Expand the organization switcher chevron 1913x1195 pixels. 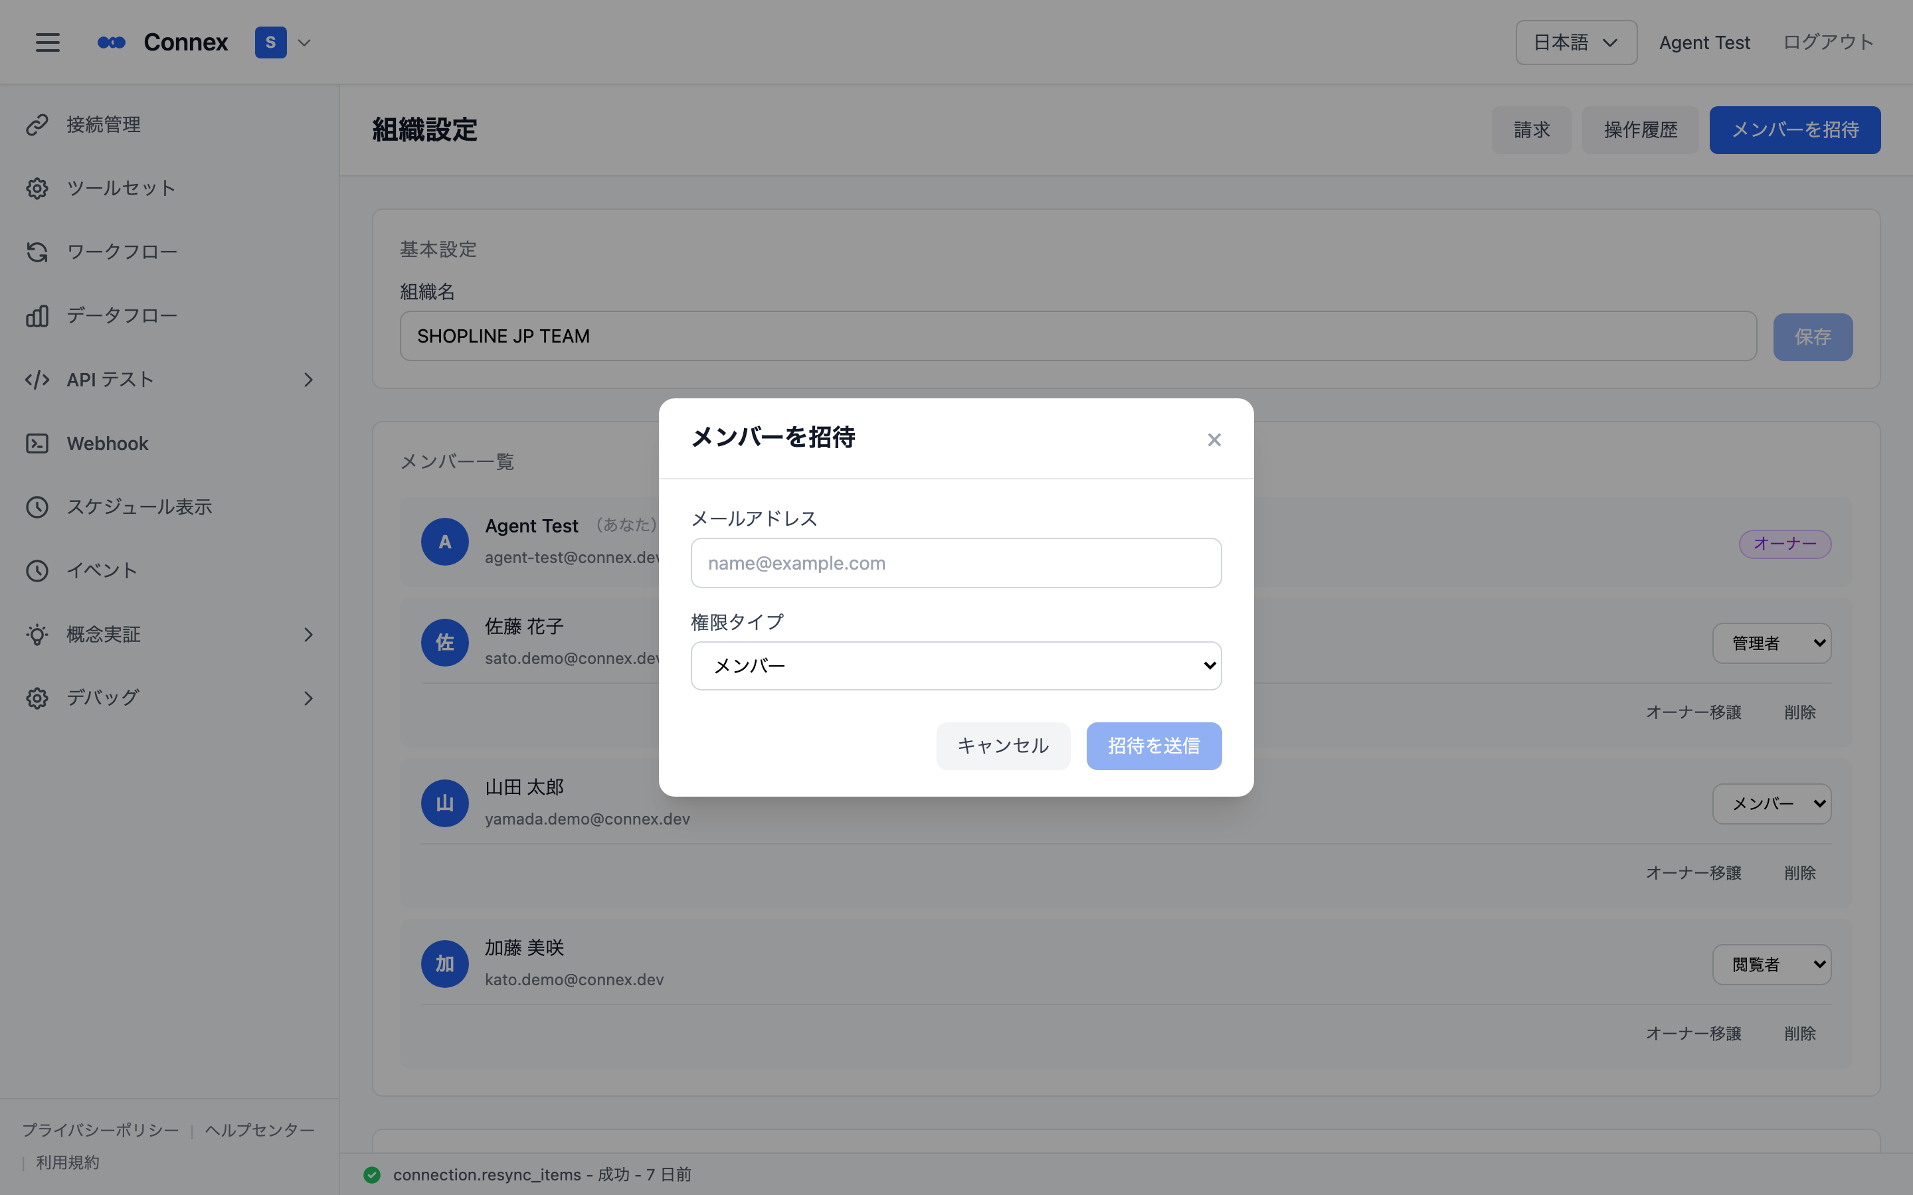click(304, 42)
